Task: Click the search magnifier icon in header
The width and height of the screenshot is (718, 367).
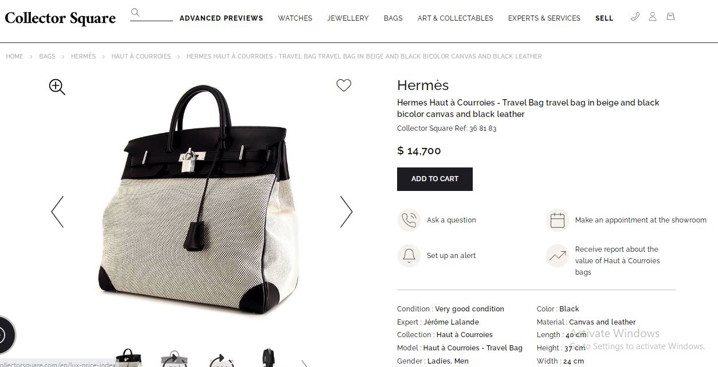Action: tap(135, 13)
